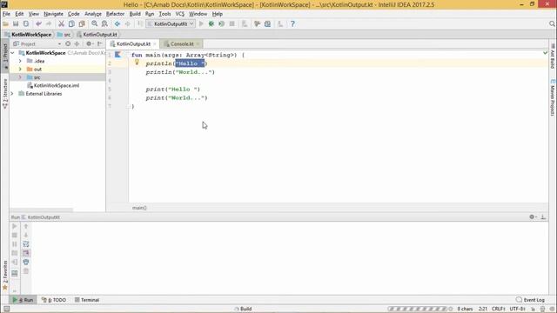557x313 pixels.
Task: Expand the .idea folder
Action: [20, 61]
